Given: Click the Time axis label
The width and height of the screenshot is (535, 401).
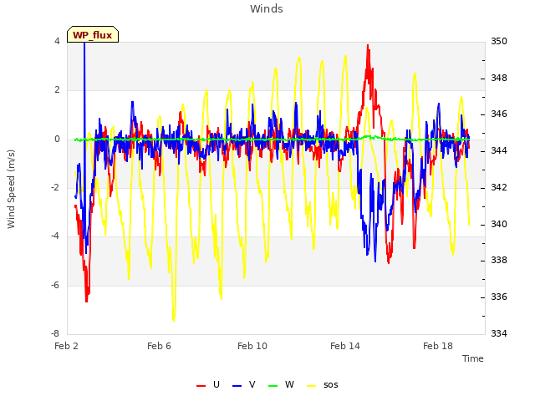Looking at the screenshot, I should [x=473, y=358].
